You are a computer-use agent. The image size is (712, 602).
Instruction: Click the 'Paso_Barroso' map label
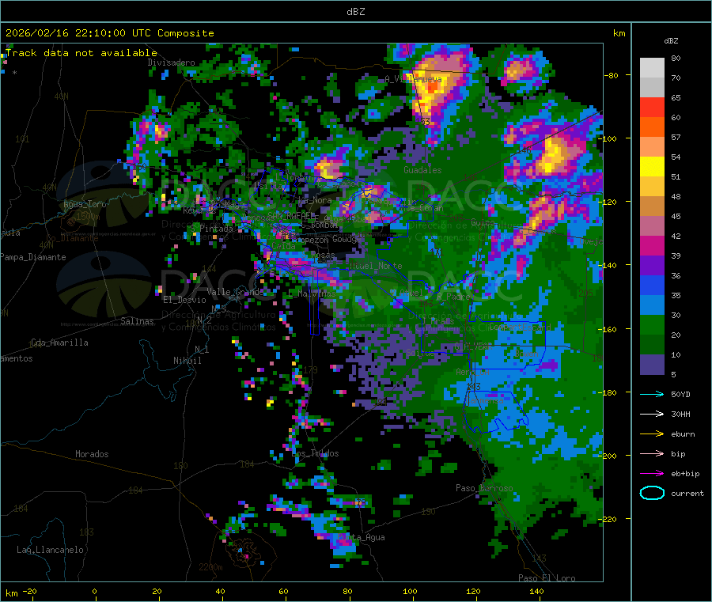click(484, 488)
